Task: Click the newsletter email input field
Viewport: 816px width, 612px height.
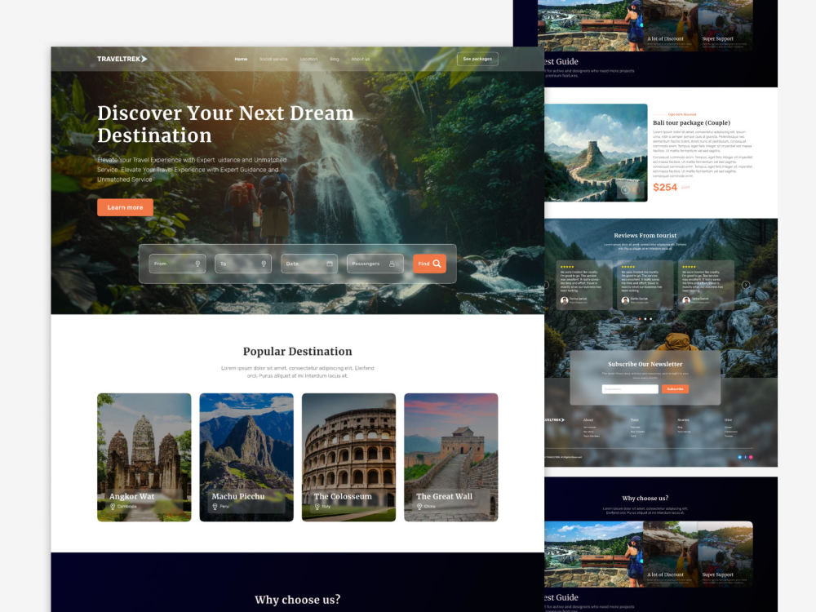Action: click(630, 388)
